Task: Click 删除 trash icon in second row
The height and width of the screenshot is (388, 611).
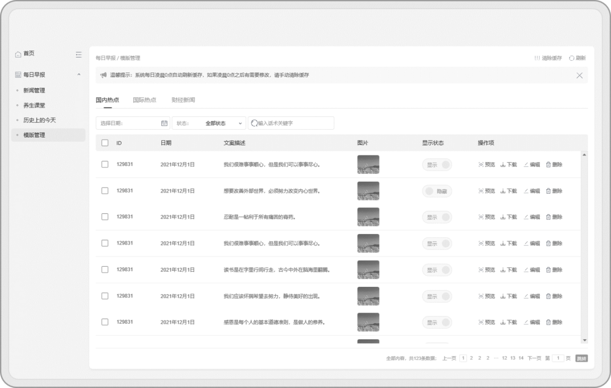Action: [x=548, y=191]
